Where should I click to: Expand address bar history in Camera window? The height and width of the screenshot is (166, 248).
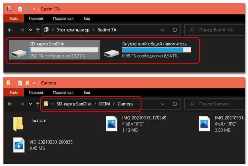[x=162, y=104]
